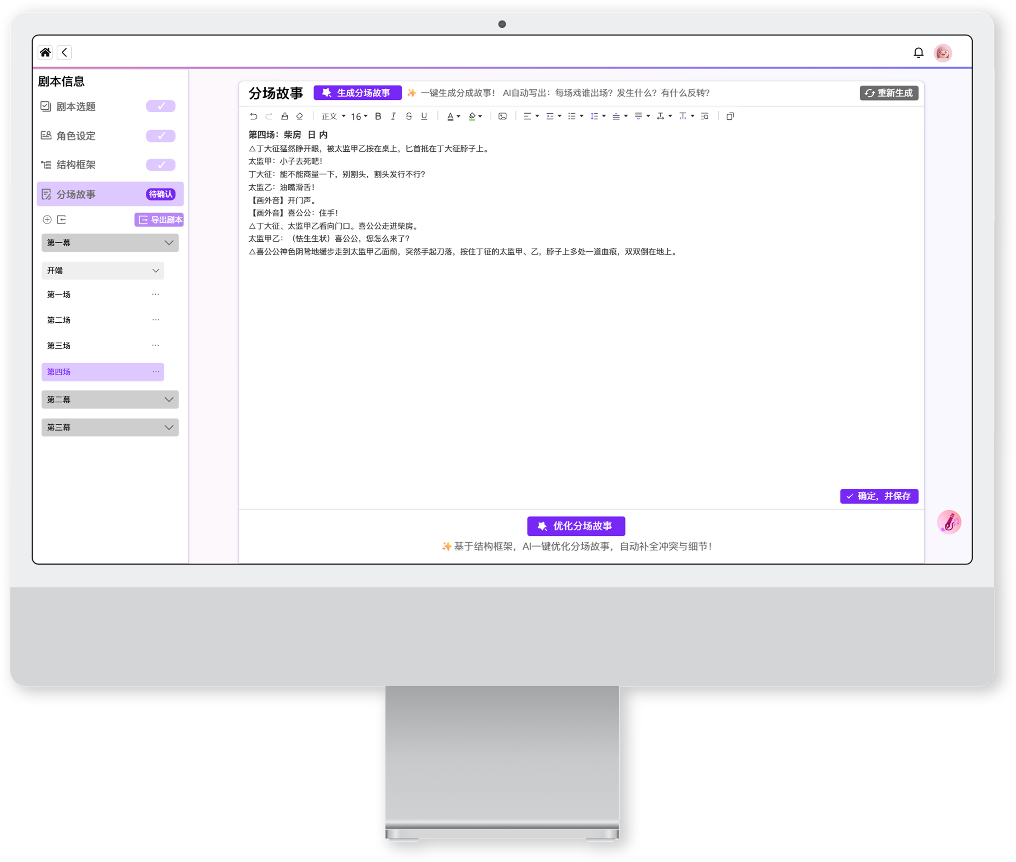
Task: Click the copy pages icon in toolbar
Action: pyautogui.click(x=730, y=116)
